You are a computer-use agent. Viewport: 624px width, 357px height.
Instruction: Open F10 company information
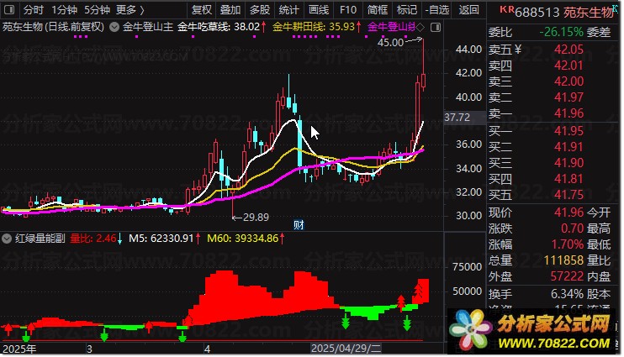(348, 9)
